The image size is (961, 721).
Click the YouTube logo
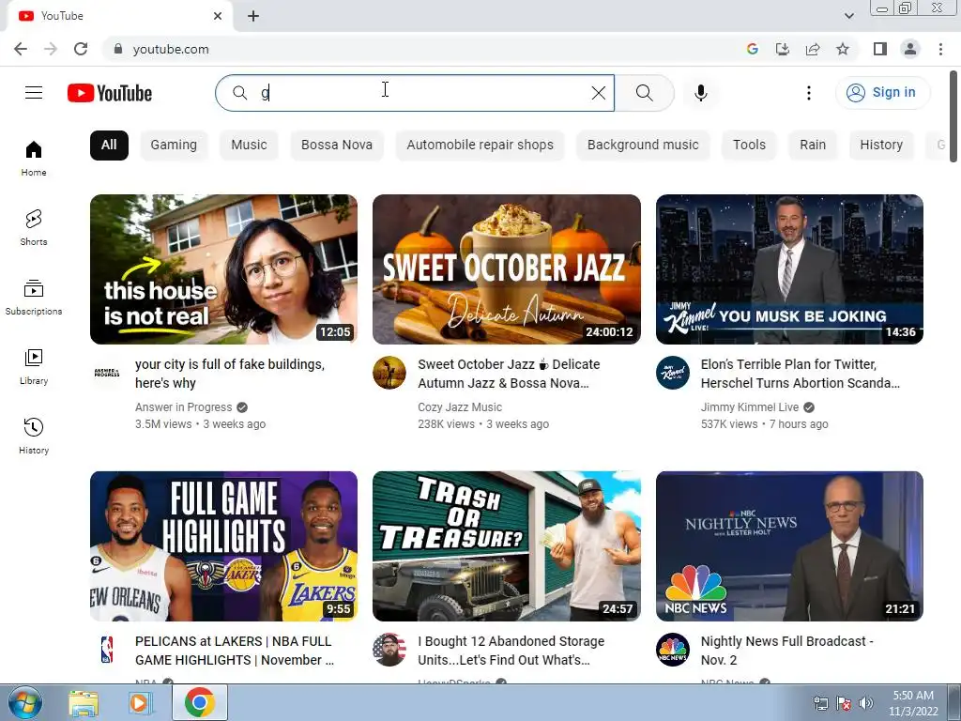click(x=110, y=93)
